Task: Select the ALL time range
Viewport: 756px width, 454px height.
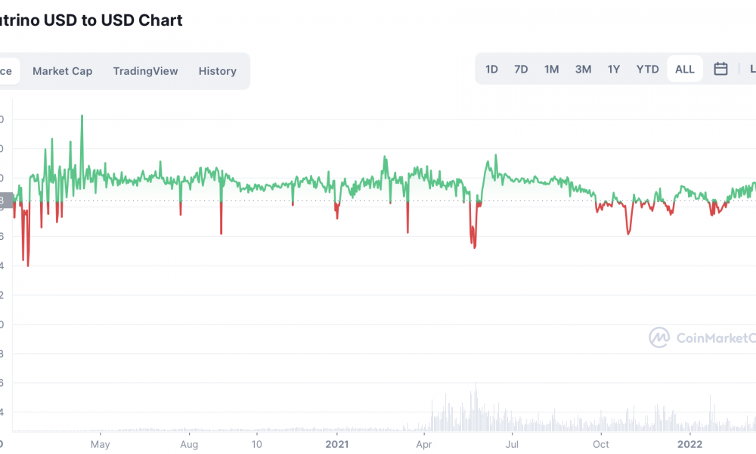Action: click(x=685, y=69)
